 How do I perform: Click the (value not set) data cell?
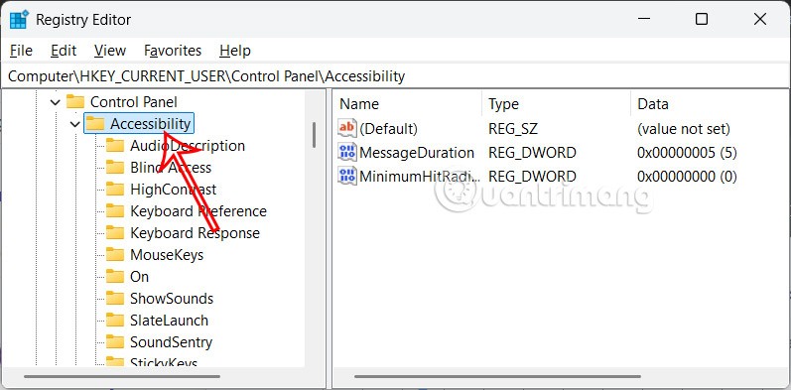[684, 129]
